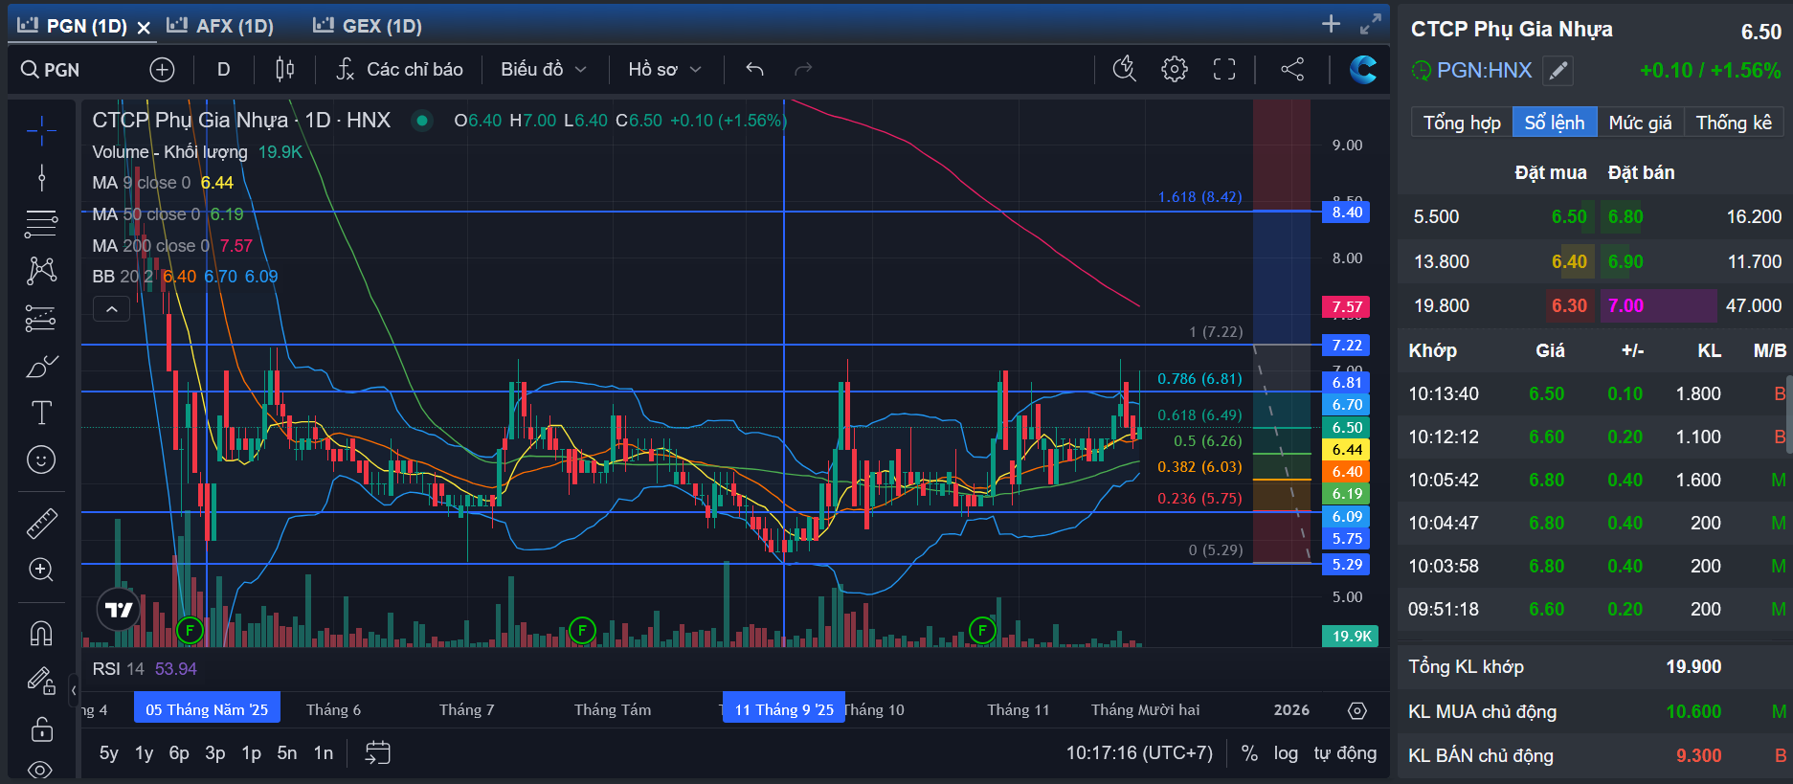Image resolution: width=1793 pixels, height=784 pixels.
Task: Lock all drawing tools
Action: (41, 729)
